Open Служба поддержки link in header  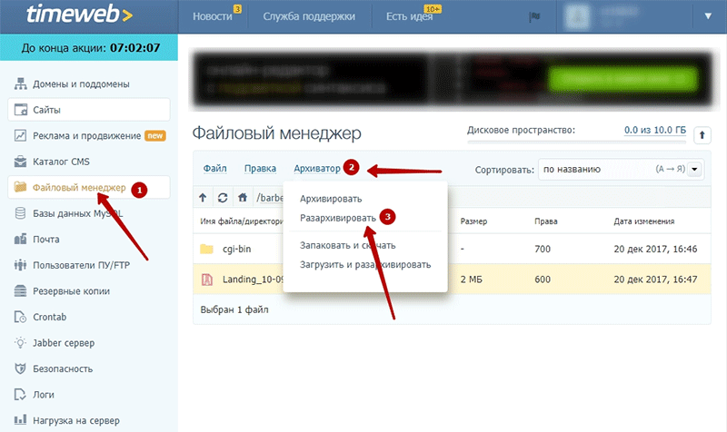tap(309, 16)
